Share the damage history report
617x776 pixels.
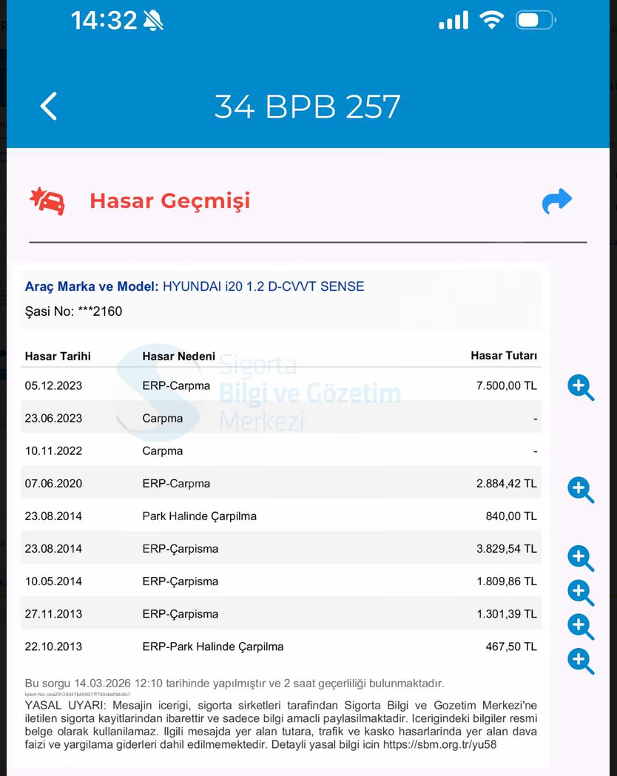pos(556,201)
